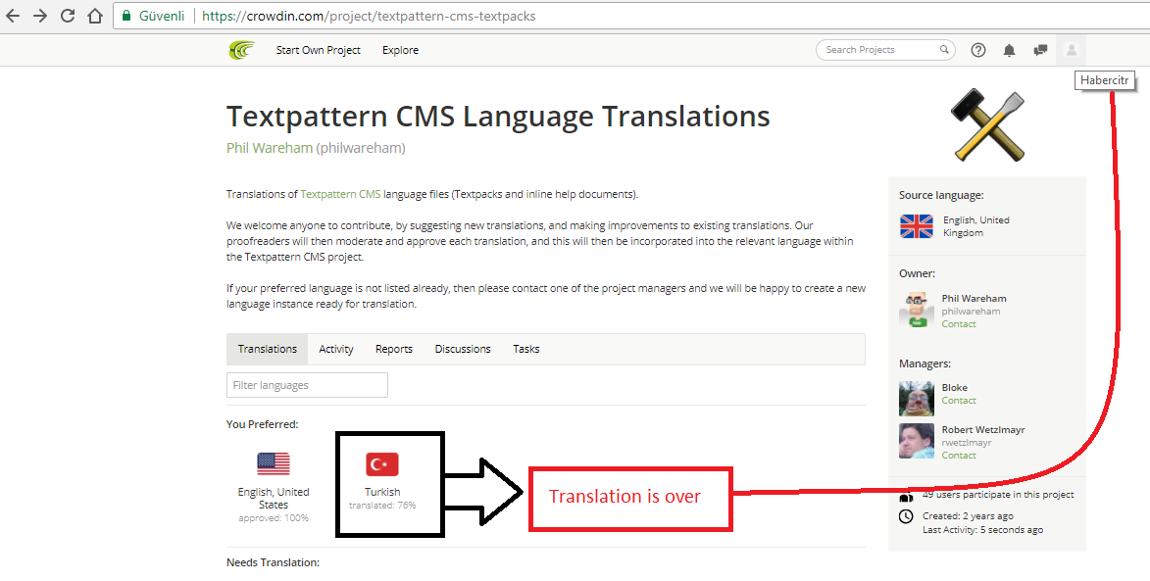
Task: Click Contact under Robert Wetzlmayr
Action: coord(959,455)
